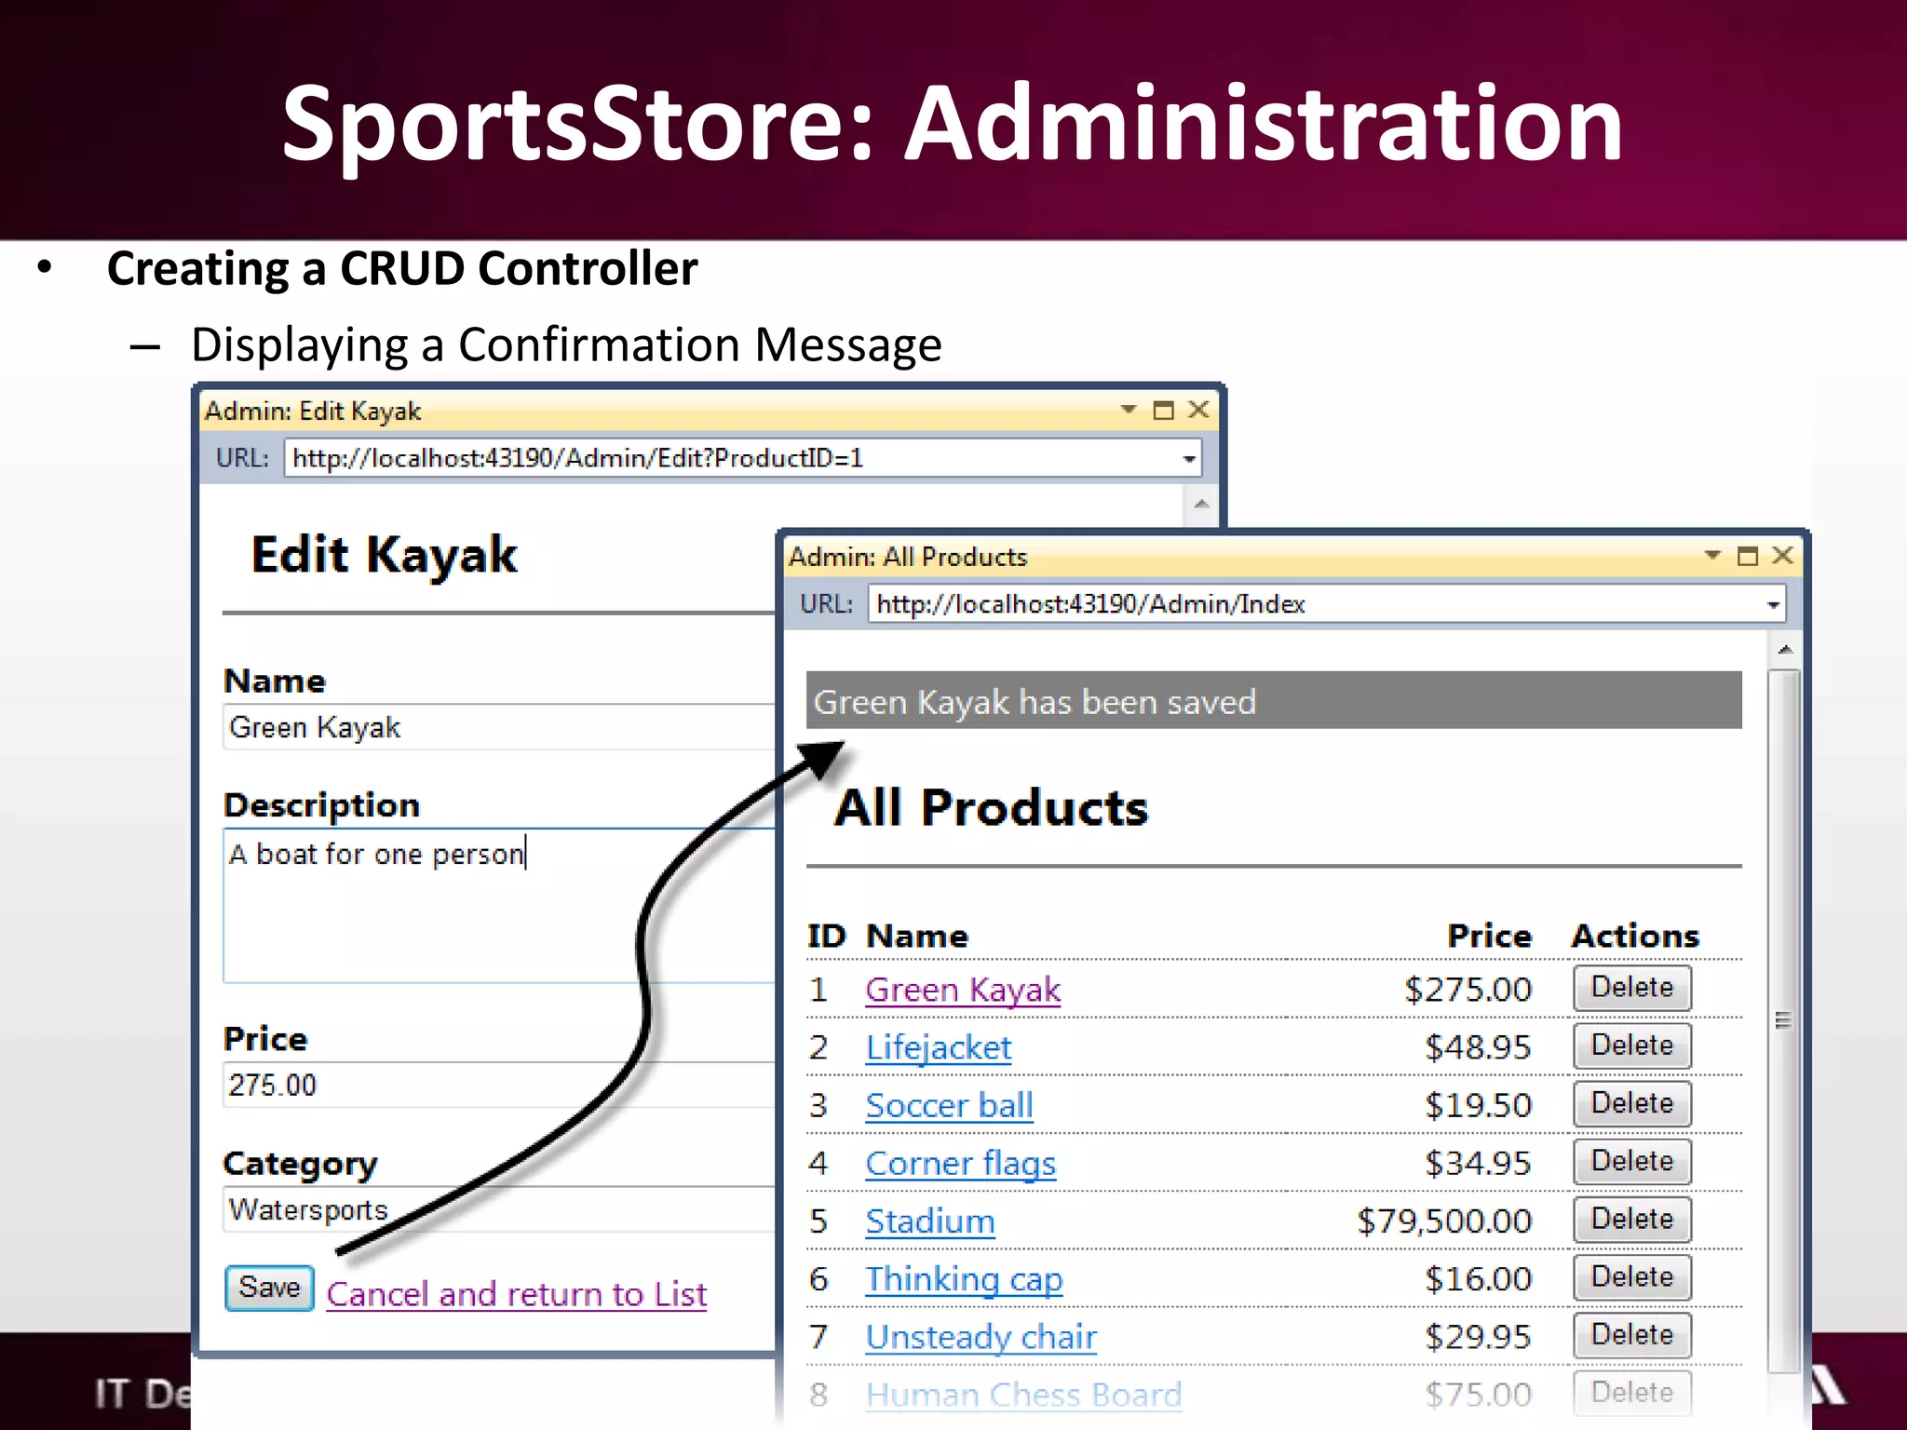This screenshot has width=1907, height=1430.
Task: Click the Category field showing Watersports
Action: click(x=499, y=1209)
